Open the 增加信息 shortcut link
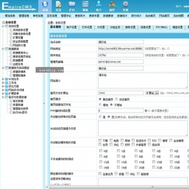189x189 pixels. click(10, 16)
